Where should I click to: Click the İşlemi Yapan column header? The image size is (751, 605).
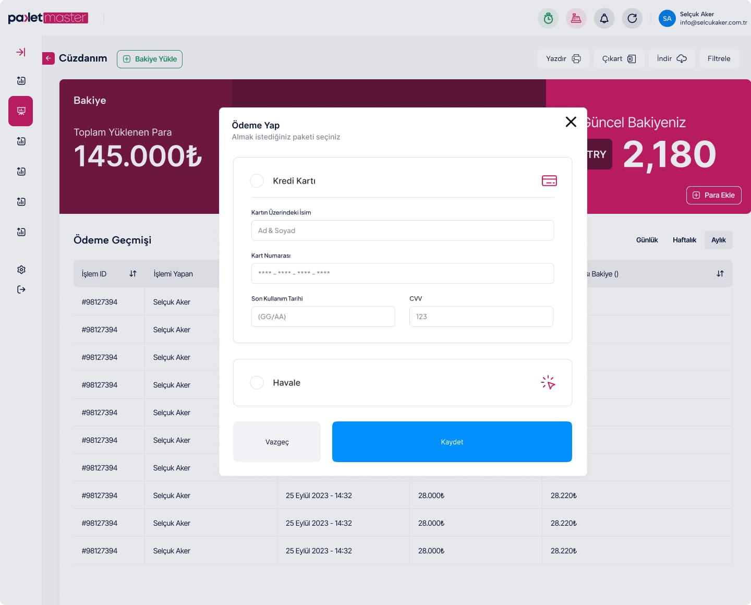click(x=173, y=274)
